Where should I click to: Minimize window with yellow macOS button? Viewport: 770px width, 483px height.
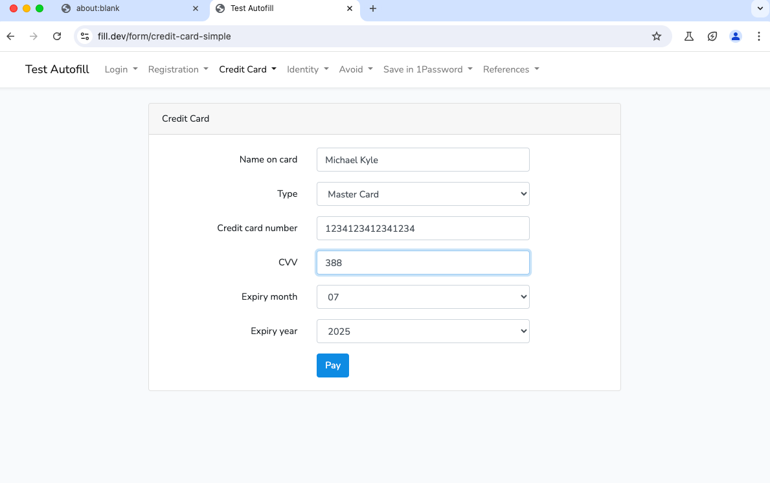[27, 8]
